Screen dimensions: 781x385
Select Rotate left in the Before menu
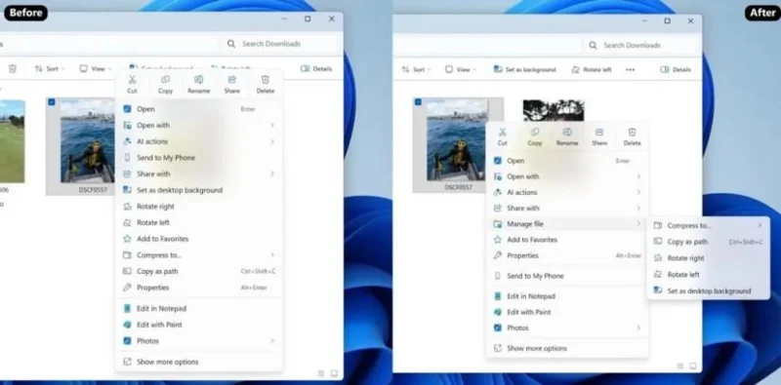[x=199, y=222]
